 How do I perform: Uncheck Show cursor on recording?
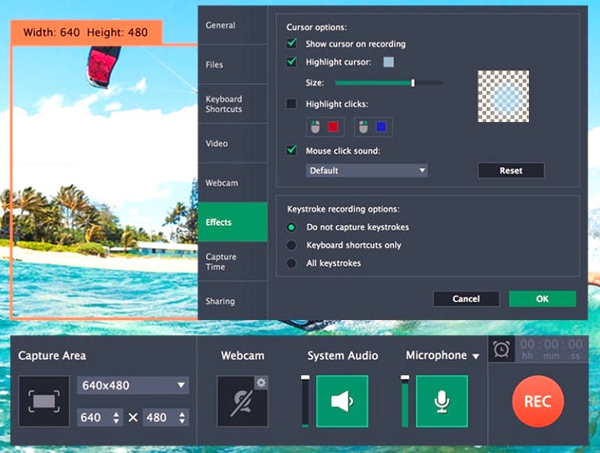tap(291, 43)
